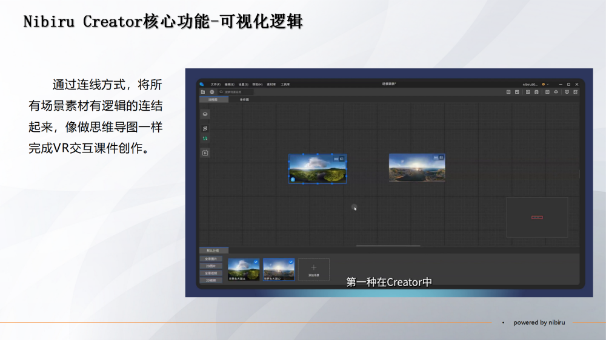
Task: Select the 默认分组 group tab
Action: [x=213, y=250]
